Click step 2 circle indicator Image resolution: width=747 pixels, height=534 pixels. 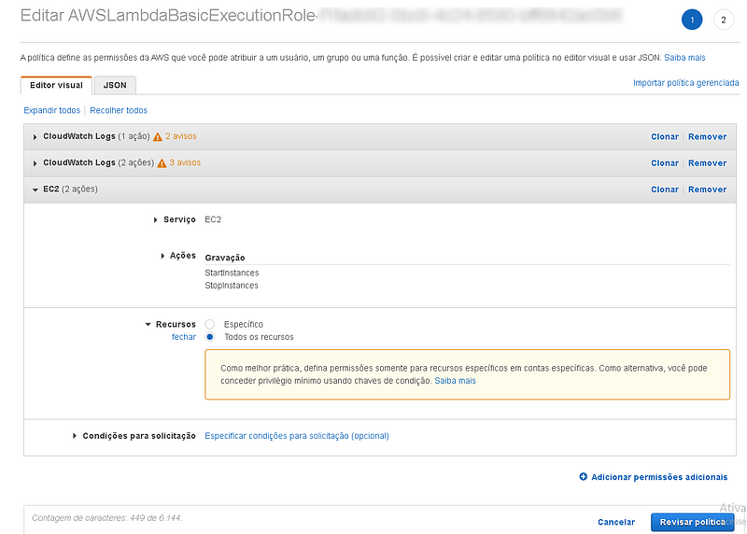point(723,20)
